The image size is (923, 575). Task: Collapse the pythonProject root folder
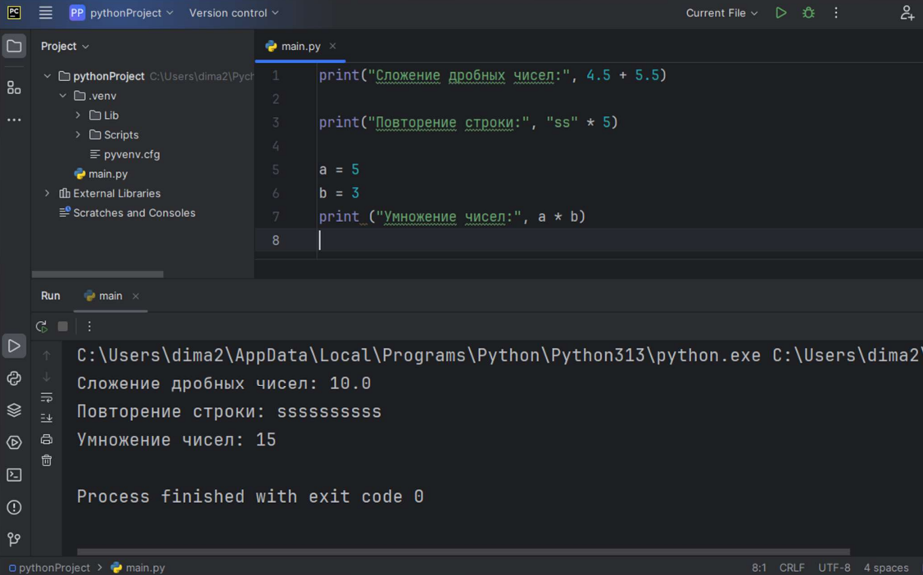point(48,76)
